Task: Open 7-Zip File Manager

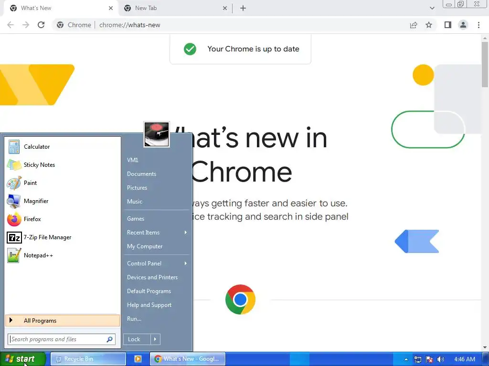Action: coord(63,237)
